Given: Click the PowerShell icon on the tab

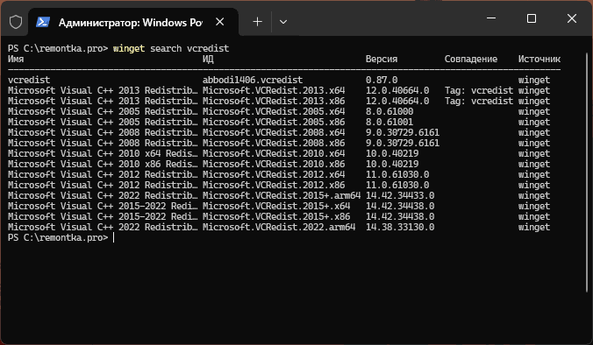Looking at the screenshot, I should point(43,22).
